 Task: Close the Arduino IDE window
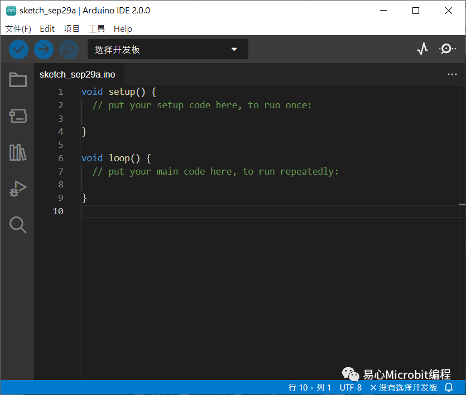449,11
